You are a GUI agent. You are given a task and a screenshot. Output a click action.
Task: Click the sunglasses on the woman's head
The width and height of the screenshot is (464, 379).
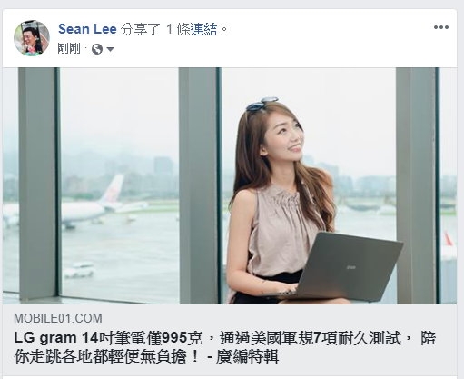point(261,104)
